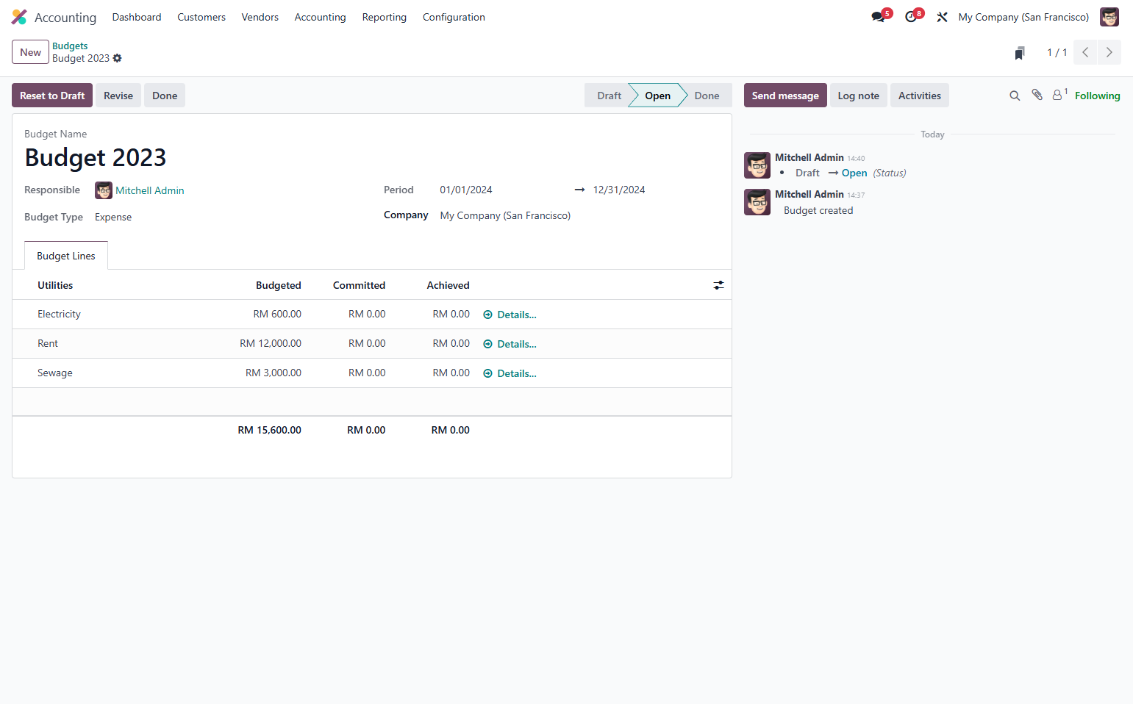Click the period start date 01/01/2024
The height and width of the screenshot is (704, 1133).
click(466, 190)
